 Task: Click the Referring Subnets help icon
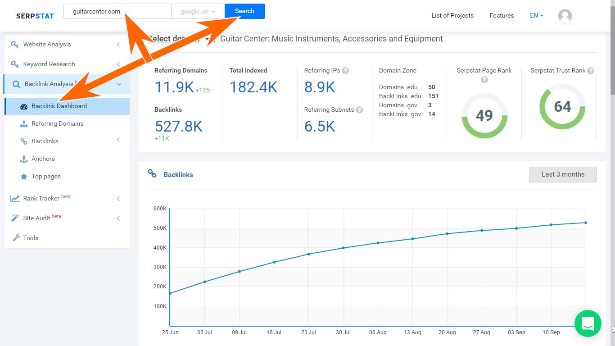click(359, 110)
